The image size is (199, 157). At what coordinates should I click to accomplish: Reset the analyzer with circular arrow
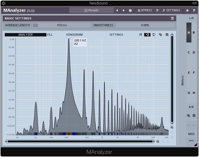tap(154, 35)
